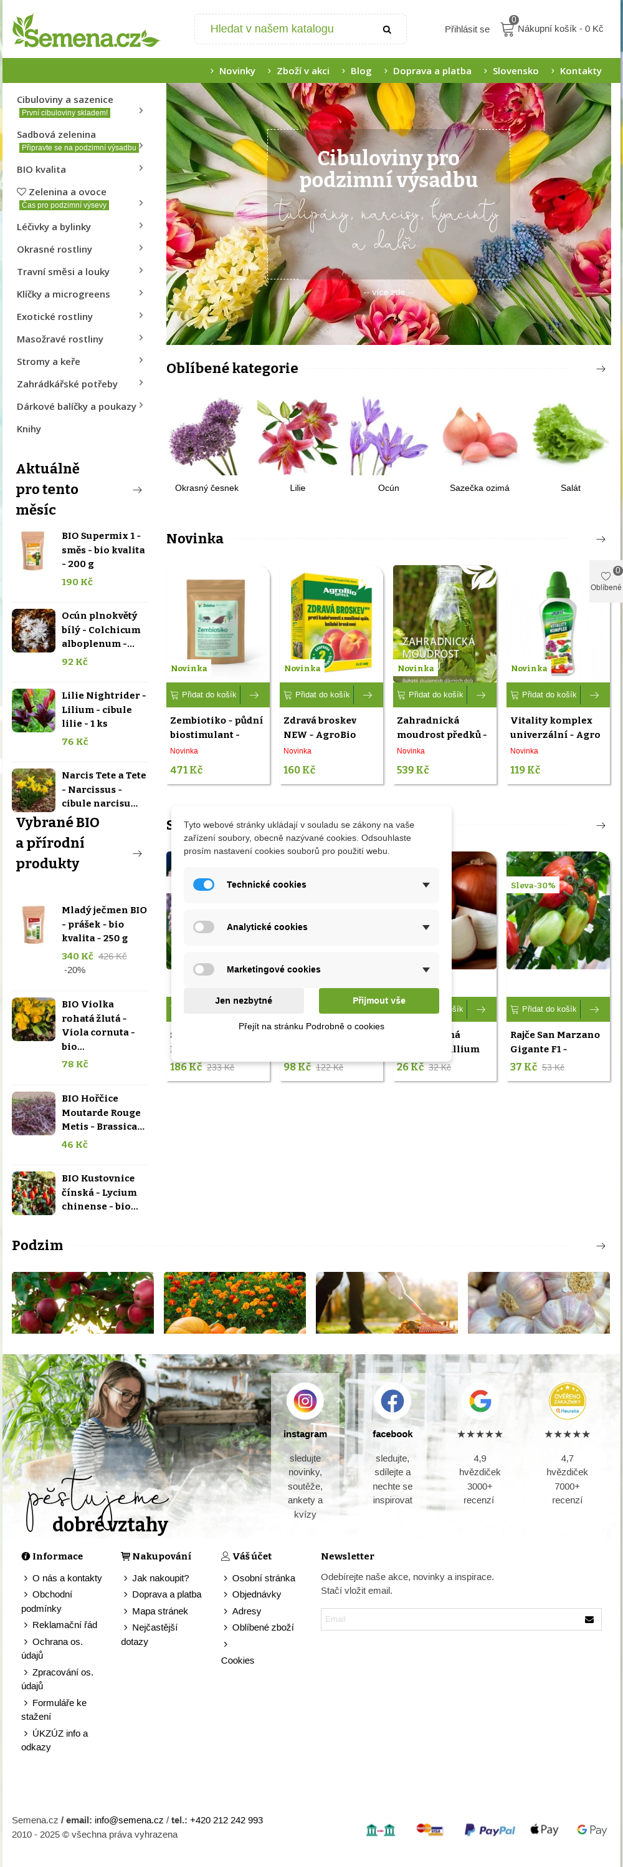Submit newsletter with envelope icon
Image resolution: width=623 pixels, height=1867 pixels.
(x=589, y=1619)
